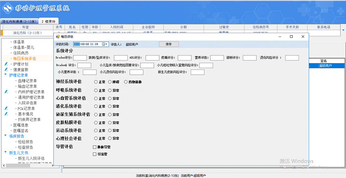
Task: Open 检验报告 tree item
Action: click(x=26, y=142)
